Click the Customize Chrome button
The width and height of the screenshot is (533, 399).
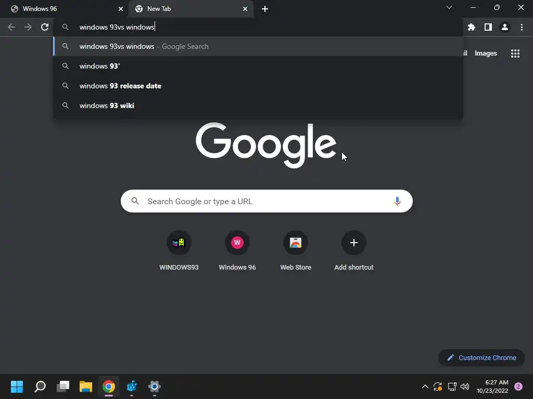[x=481, y=357]
